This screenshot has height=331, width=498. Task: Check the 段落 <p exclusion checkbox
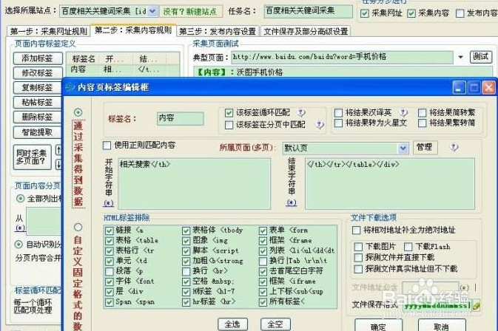point(110,271)
